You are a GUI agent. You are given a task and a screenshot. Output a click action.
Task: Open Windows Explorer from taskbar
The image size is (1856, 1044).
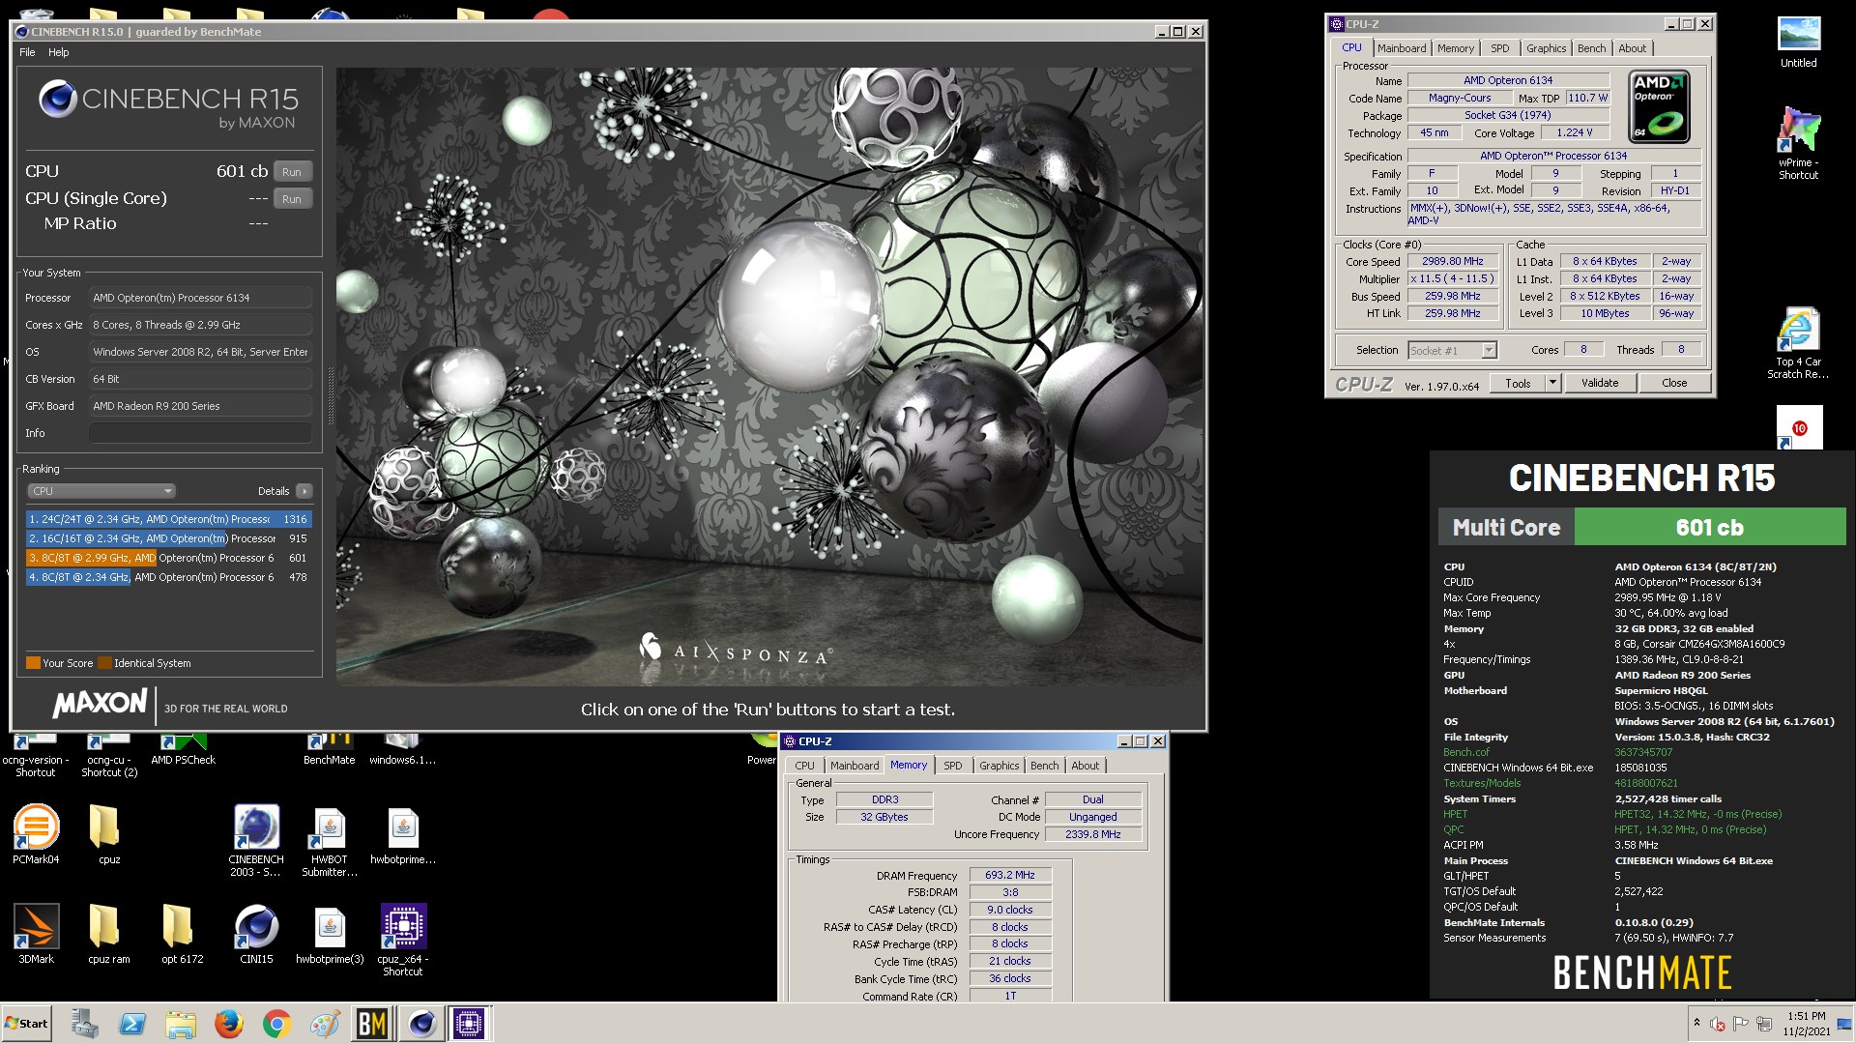coord(181,1024)
